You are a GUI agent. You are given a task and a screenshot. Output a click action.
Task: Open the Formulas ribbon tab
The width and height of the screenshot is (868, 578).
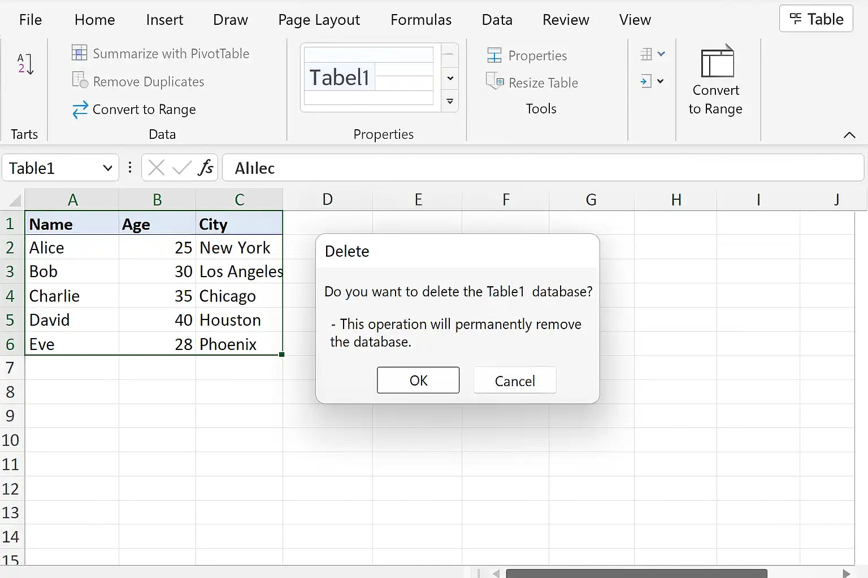pos(421,20)
